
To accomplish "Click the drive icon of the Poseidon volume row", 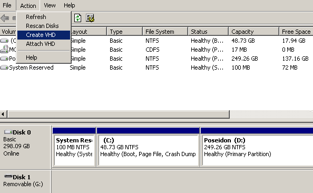I will tap(4, 59).
